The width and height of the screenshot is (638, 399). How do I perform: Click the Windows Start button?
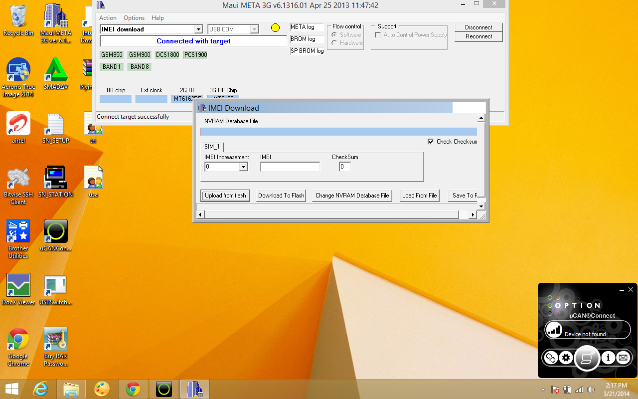tap(12, 389)
